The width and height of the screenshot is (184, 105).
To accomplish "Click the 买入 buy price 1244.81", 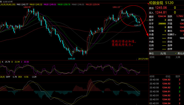I will coord(161,12).
